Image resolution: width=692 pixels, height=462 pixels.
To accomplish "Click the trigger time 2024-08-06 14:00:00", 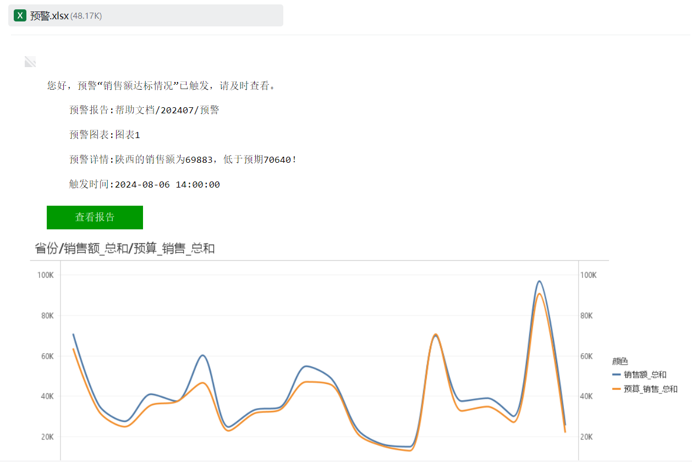I will coord(167,185).
